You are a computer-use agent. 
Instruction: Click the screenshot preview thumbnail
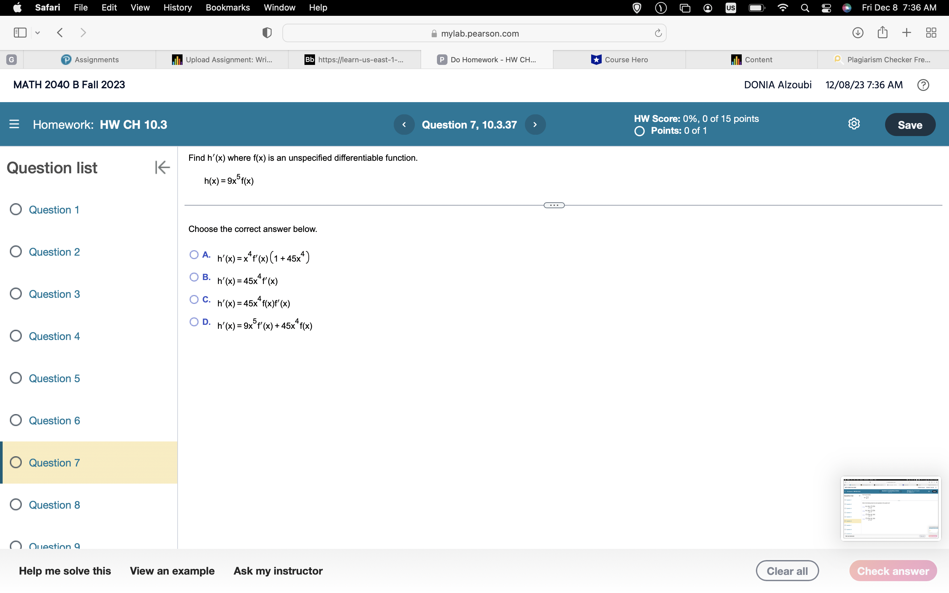pyautogui.click(x=890, y=508)
